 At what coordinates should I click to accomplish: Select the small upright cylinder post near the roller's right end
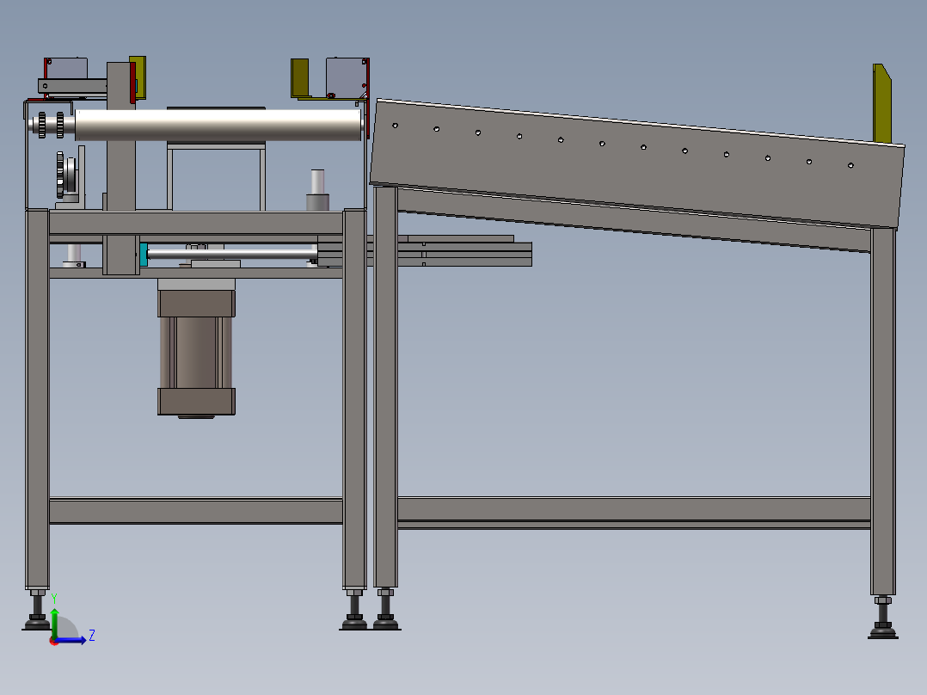pos(317,190)
